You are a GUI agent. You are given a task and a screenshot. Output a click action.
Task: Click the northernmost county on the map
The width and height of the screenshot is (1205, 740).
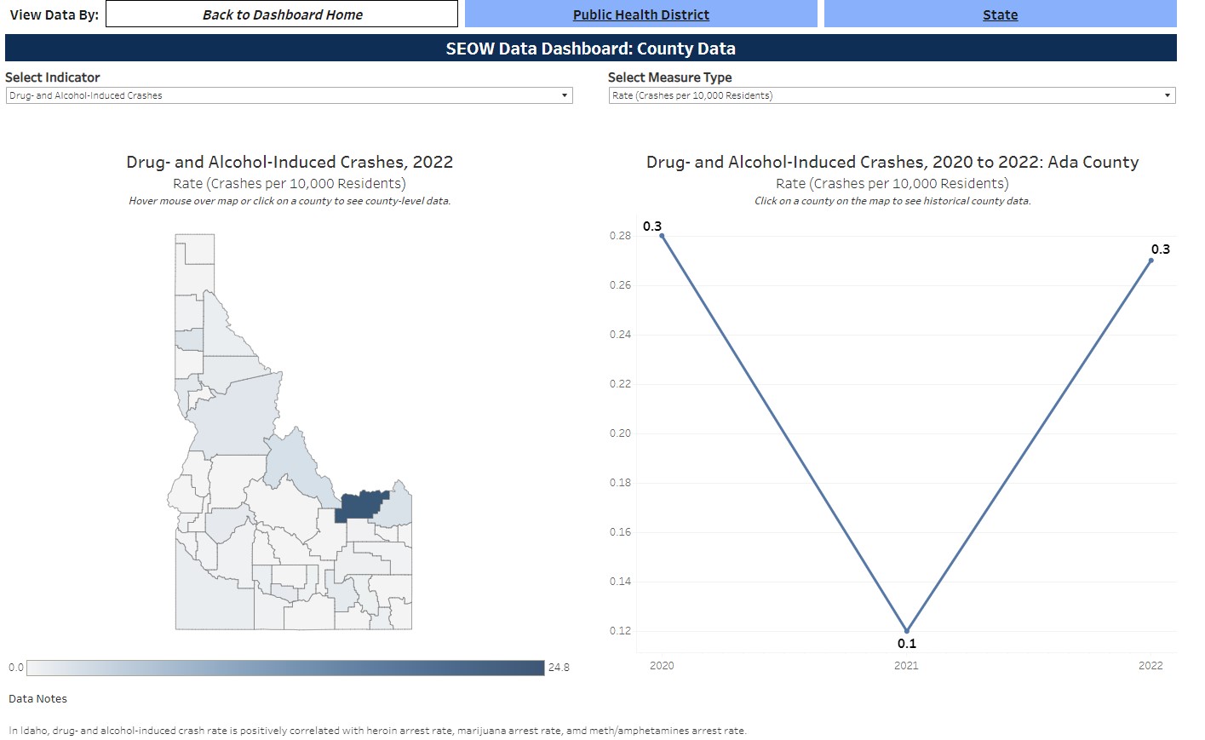pos(194,247)
